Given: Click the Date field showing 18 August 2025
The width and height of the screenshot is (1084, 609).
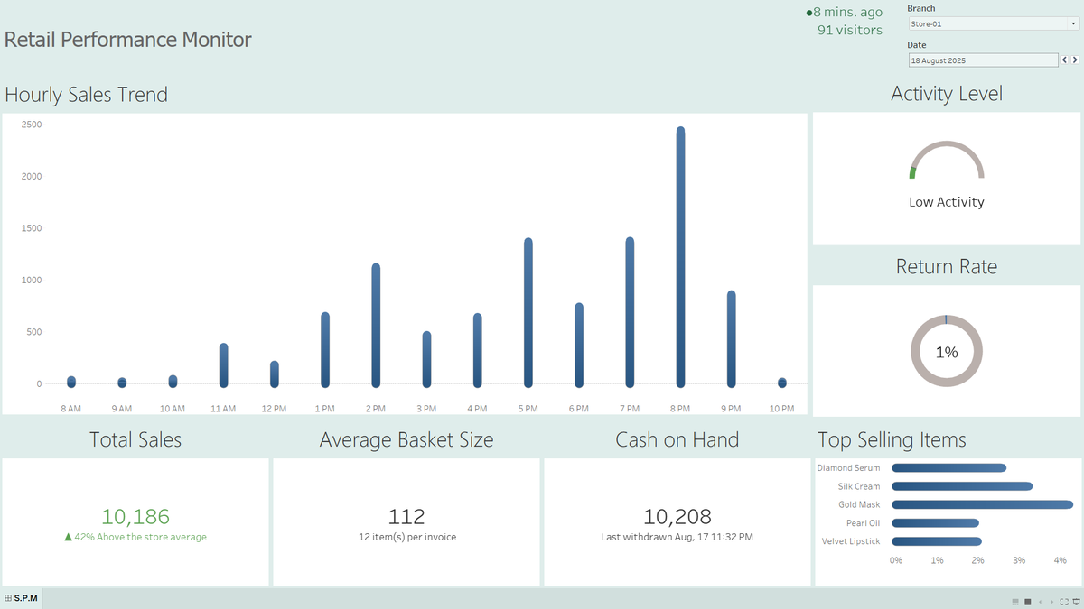Looking at the screenshot, I should tap(983, 60).
